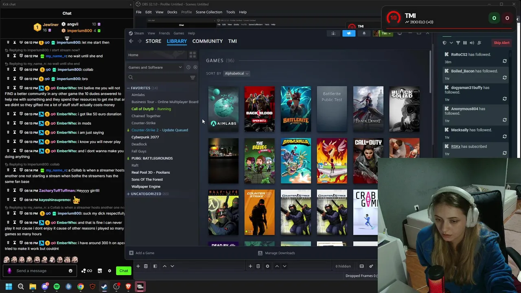The image size is (521, 293).
Task: Open the Battlerite game cover
Action: (296, 109)
